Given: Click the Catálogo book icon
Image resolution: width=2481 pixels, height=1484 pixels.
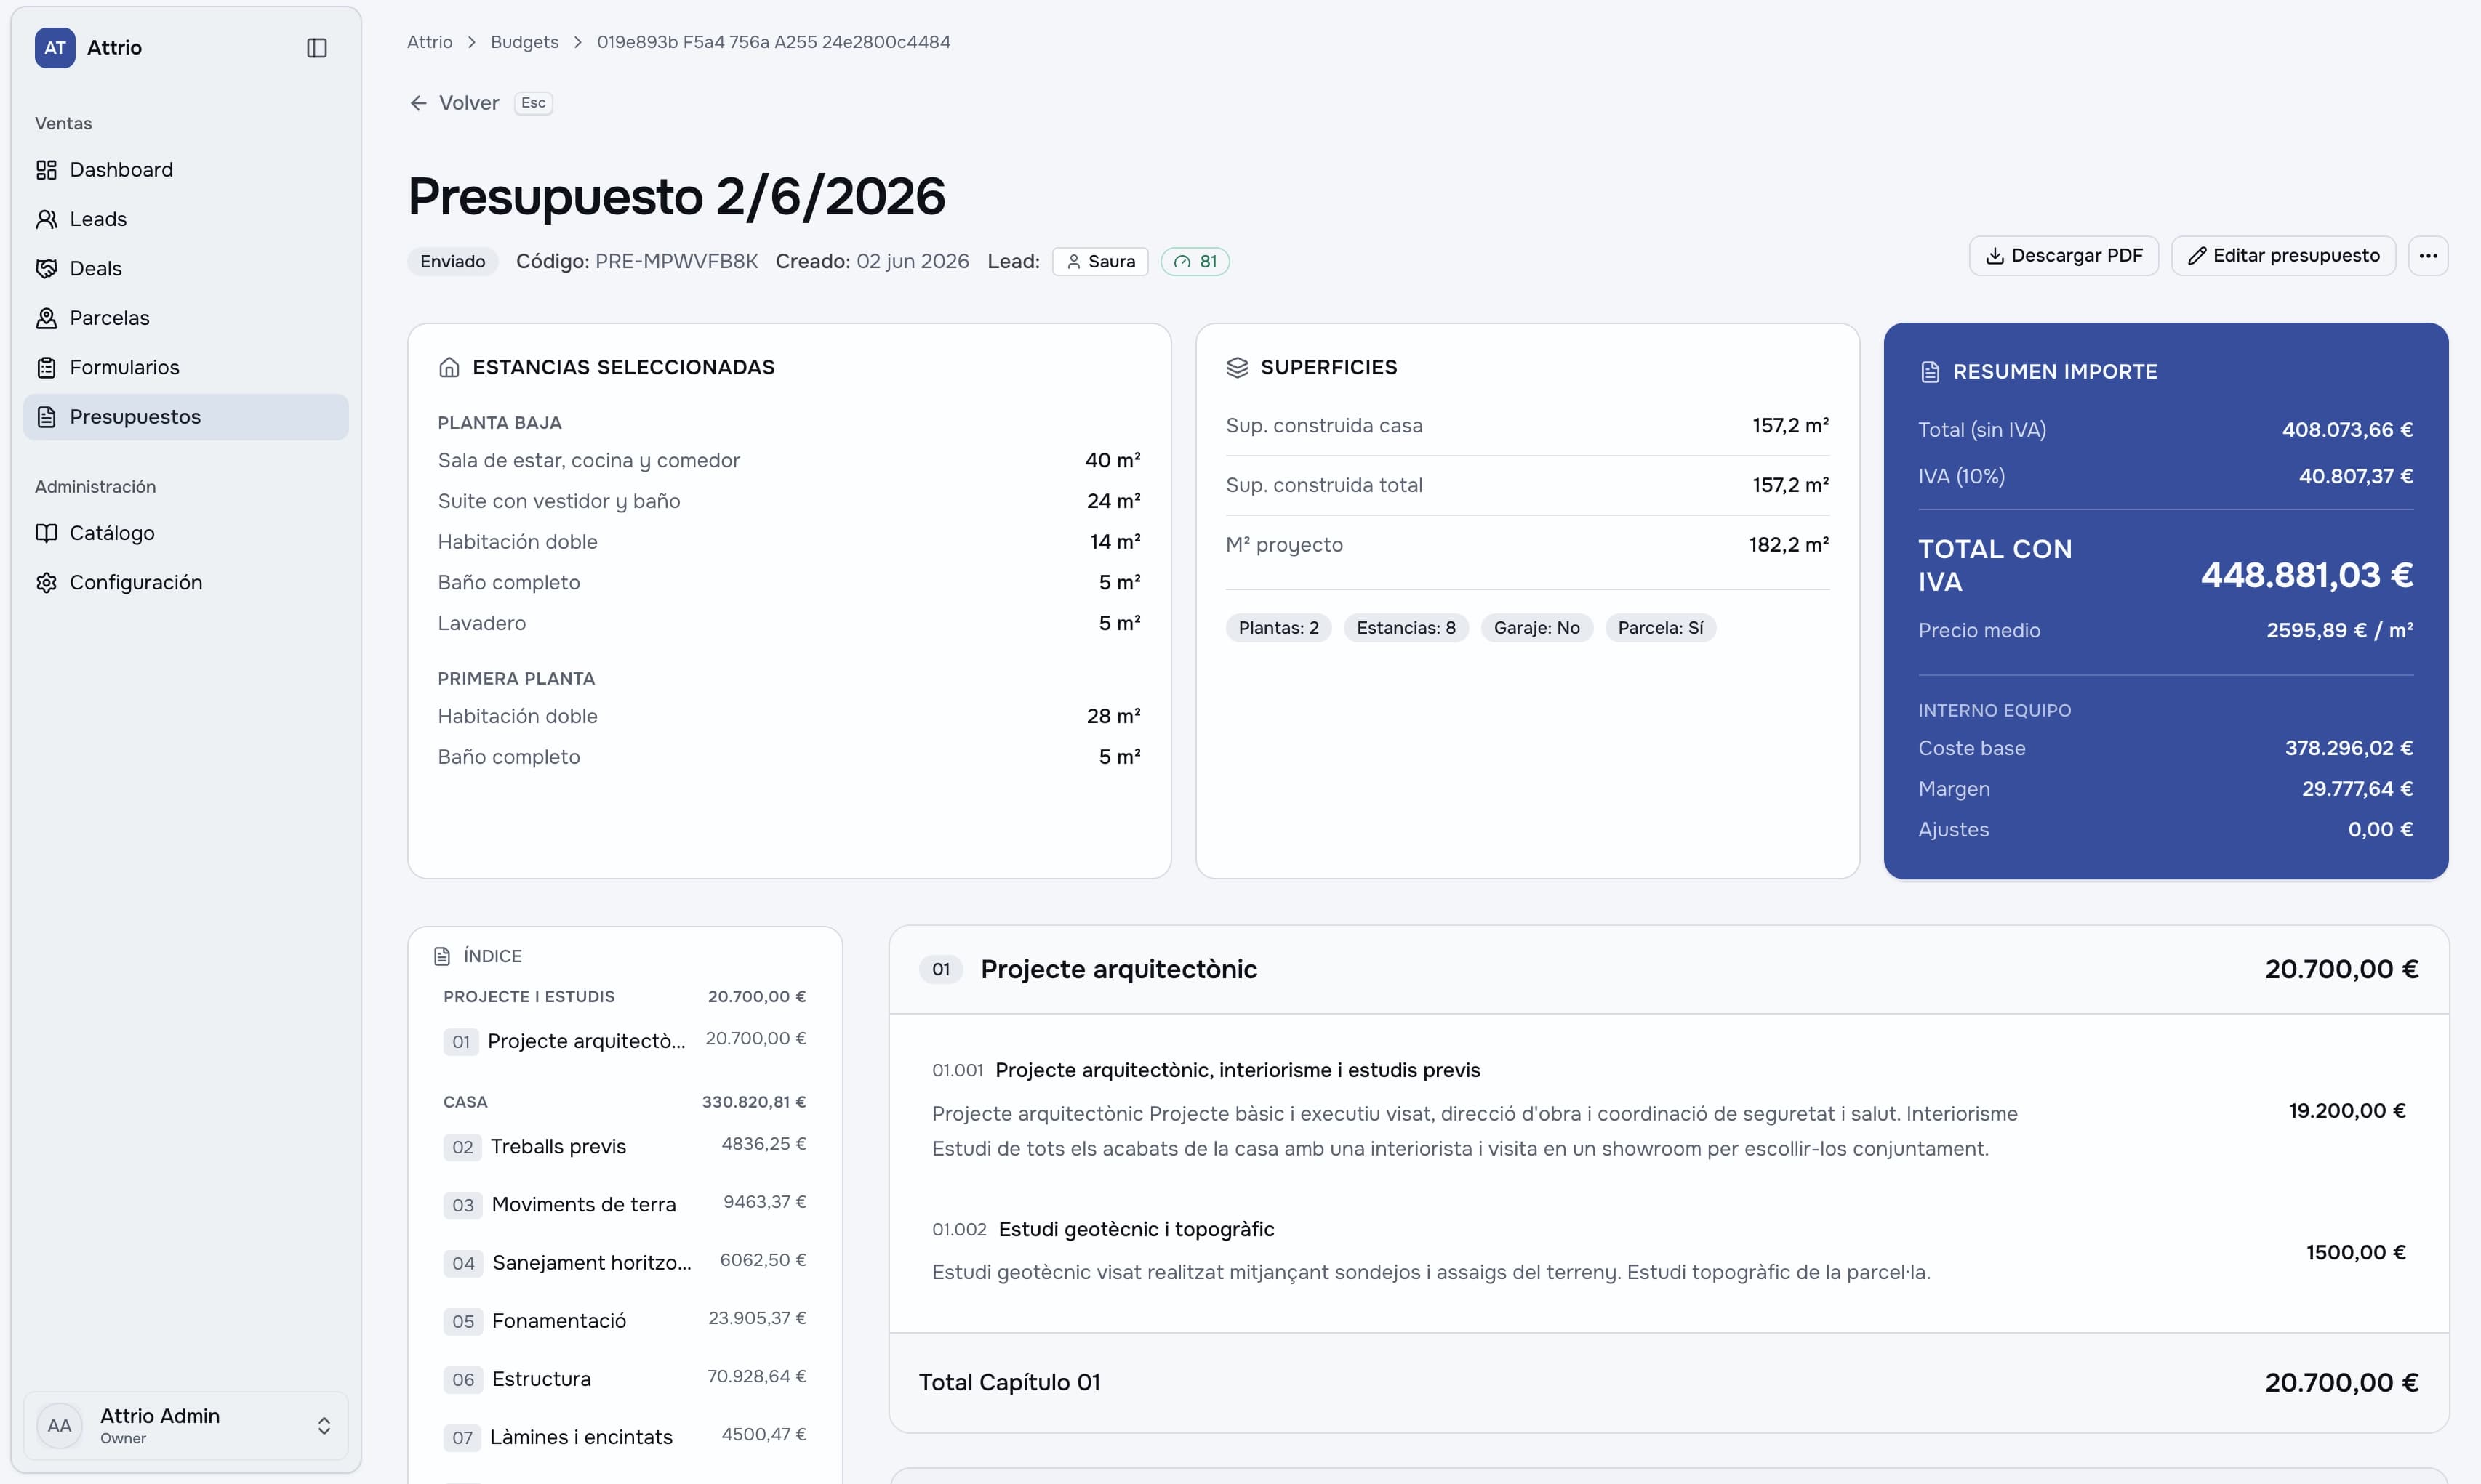Looking at the screenshot, I should (x=46, y=533).
